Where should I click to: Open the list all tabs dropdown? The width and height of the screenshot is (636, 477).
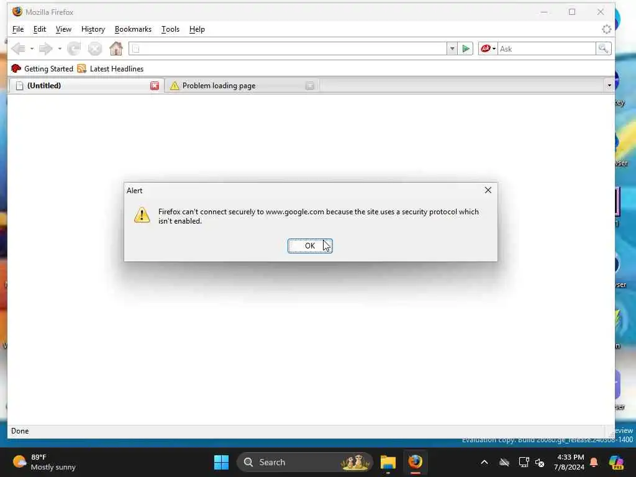(609, 86)
